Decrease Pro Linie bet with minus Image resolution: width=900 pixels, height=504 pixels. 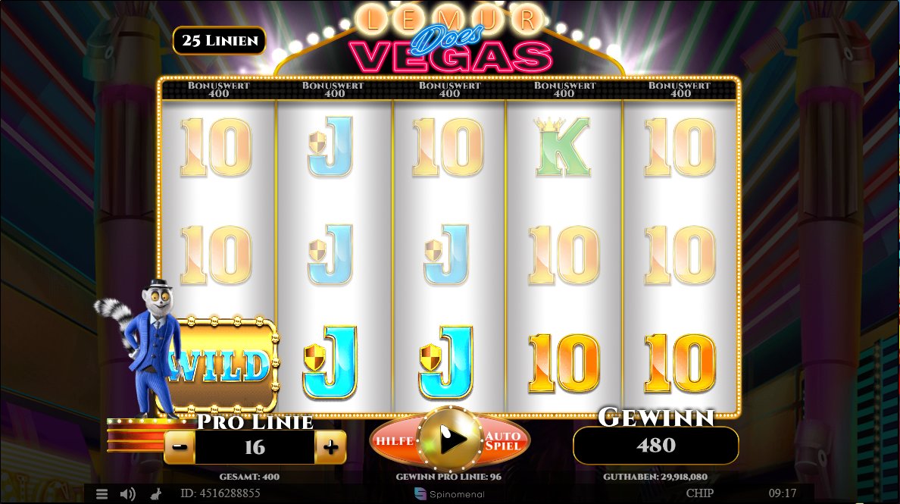click(x=180, y=447)
